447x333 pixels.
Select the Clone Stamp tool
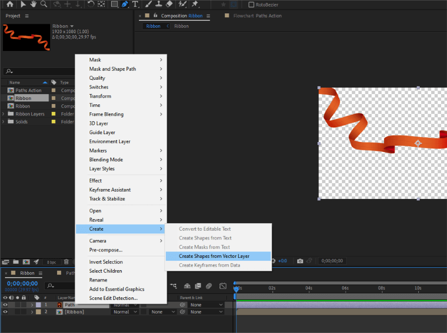159,4
